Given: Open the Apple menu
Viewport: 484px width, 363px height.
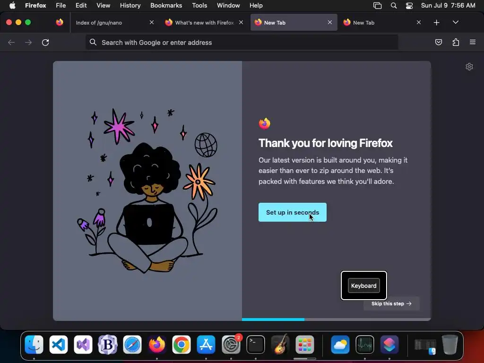Looking at the screenshot, I should click(12, 5).
